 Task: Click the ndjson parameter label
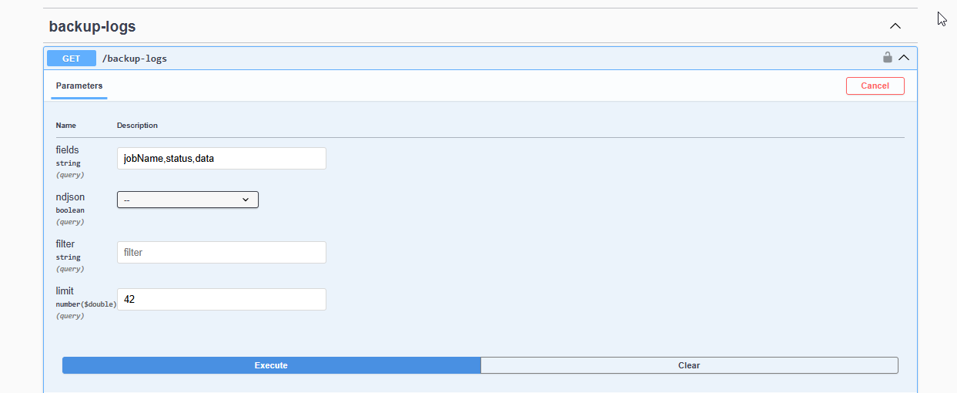pyautogui.click(x=70, y=197)
